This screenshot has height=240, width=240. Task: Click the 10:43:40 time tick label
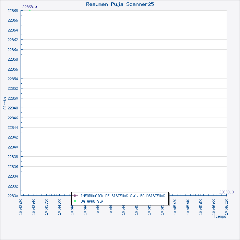click(x=34, y=207)
